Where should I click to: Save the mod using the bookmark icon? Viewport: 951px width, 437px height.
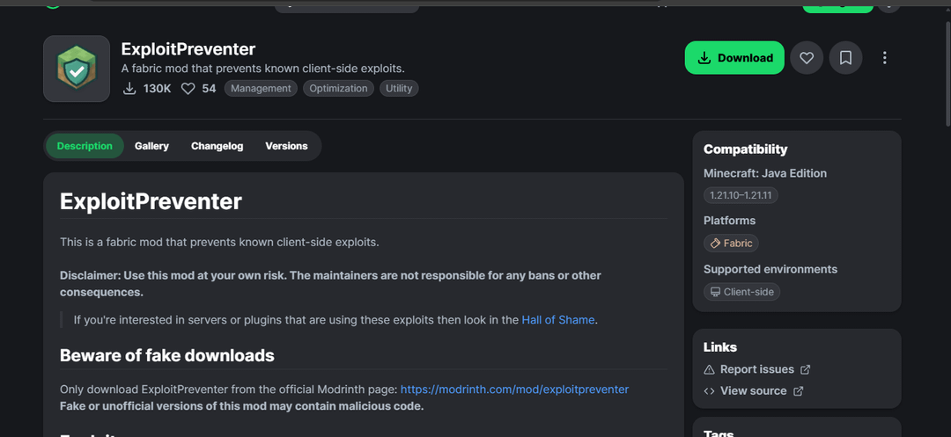(845, 58)
